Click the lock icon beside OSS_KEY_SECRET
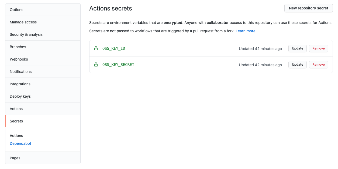The image size is (338, 169). [x=96, y=65]
